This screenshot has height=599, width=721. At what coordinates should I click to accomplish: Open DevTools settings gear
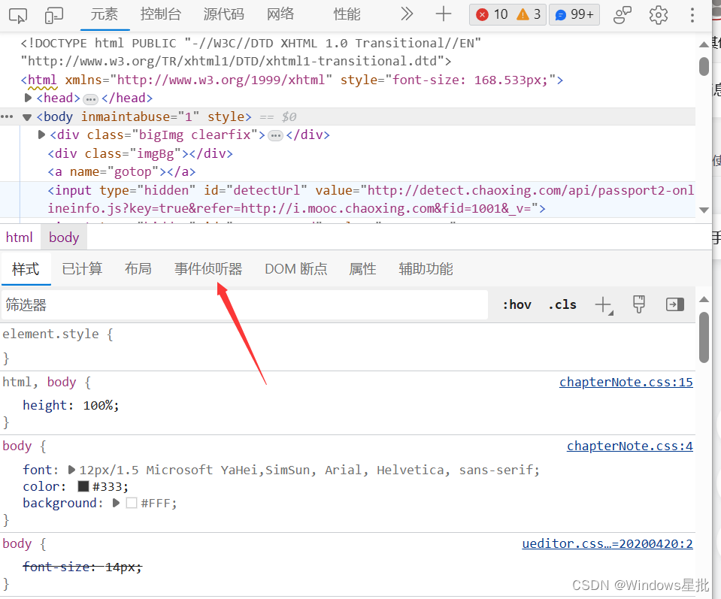659,15
